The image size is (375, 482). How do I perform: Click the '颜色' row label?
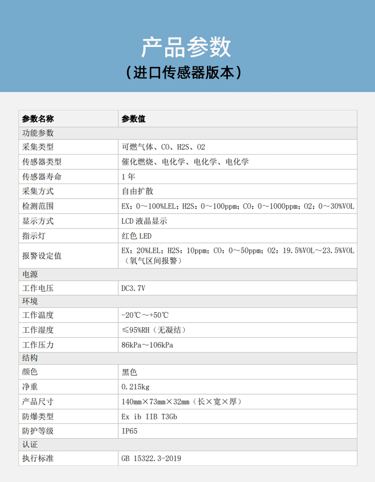point(30,371)
